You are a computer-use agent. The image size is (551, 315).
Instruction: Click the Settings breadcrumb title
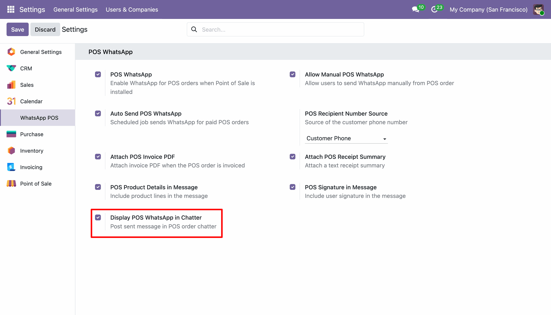pyautogui.click(x=75, y=29)
